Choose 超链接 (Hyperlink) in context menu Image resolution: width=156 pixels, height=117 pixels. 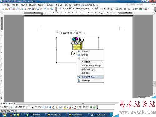pos(90,80)
